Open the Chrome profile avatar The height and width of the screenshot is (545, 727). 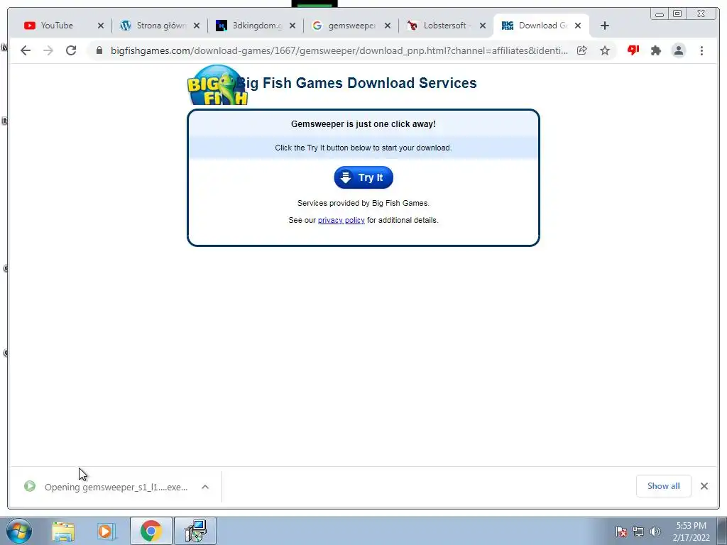[x=678, y=50]
